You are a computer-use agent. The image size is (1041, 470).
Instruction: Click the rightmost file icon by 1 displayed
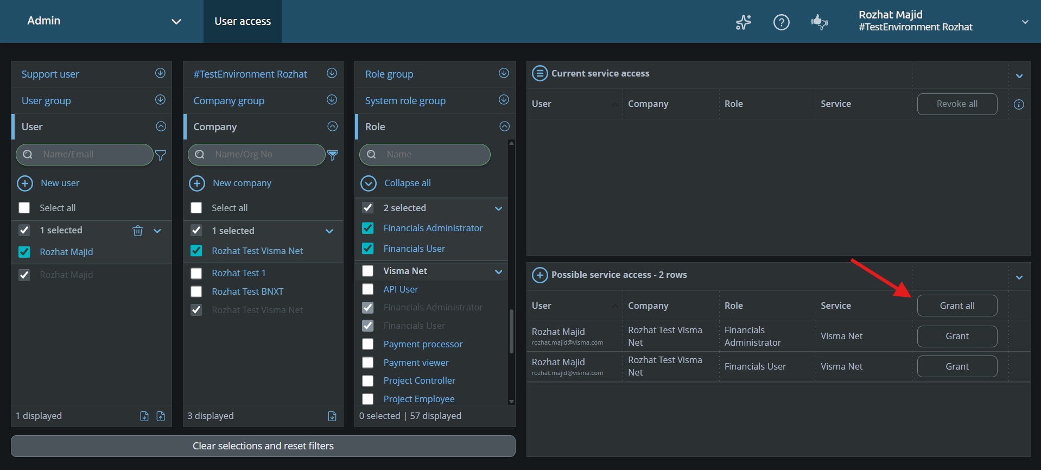tap(161, 416)
